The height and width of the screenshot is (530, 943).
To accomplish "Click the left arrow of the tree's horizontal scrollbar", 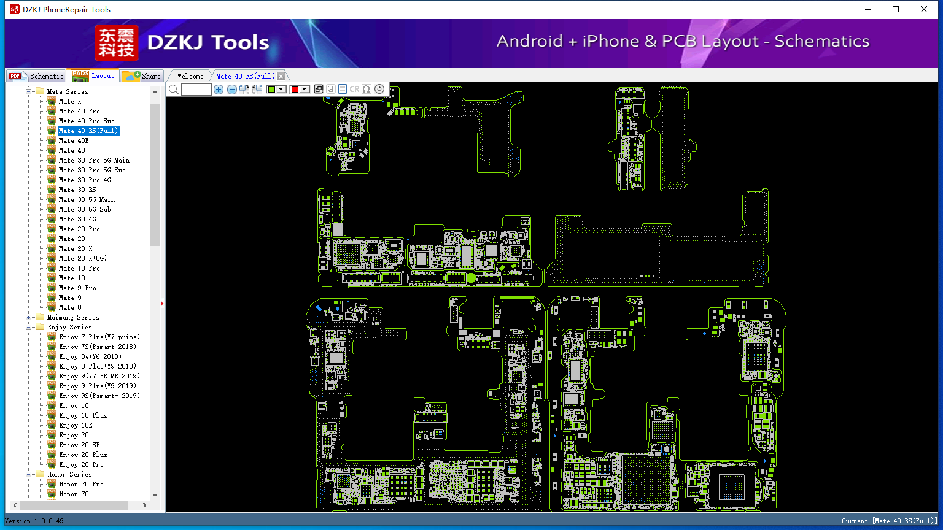I will (14, 505).
